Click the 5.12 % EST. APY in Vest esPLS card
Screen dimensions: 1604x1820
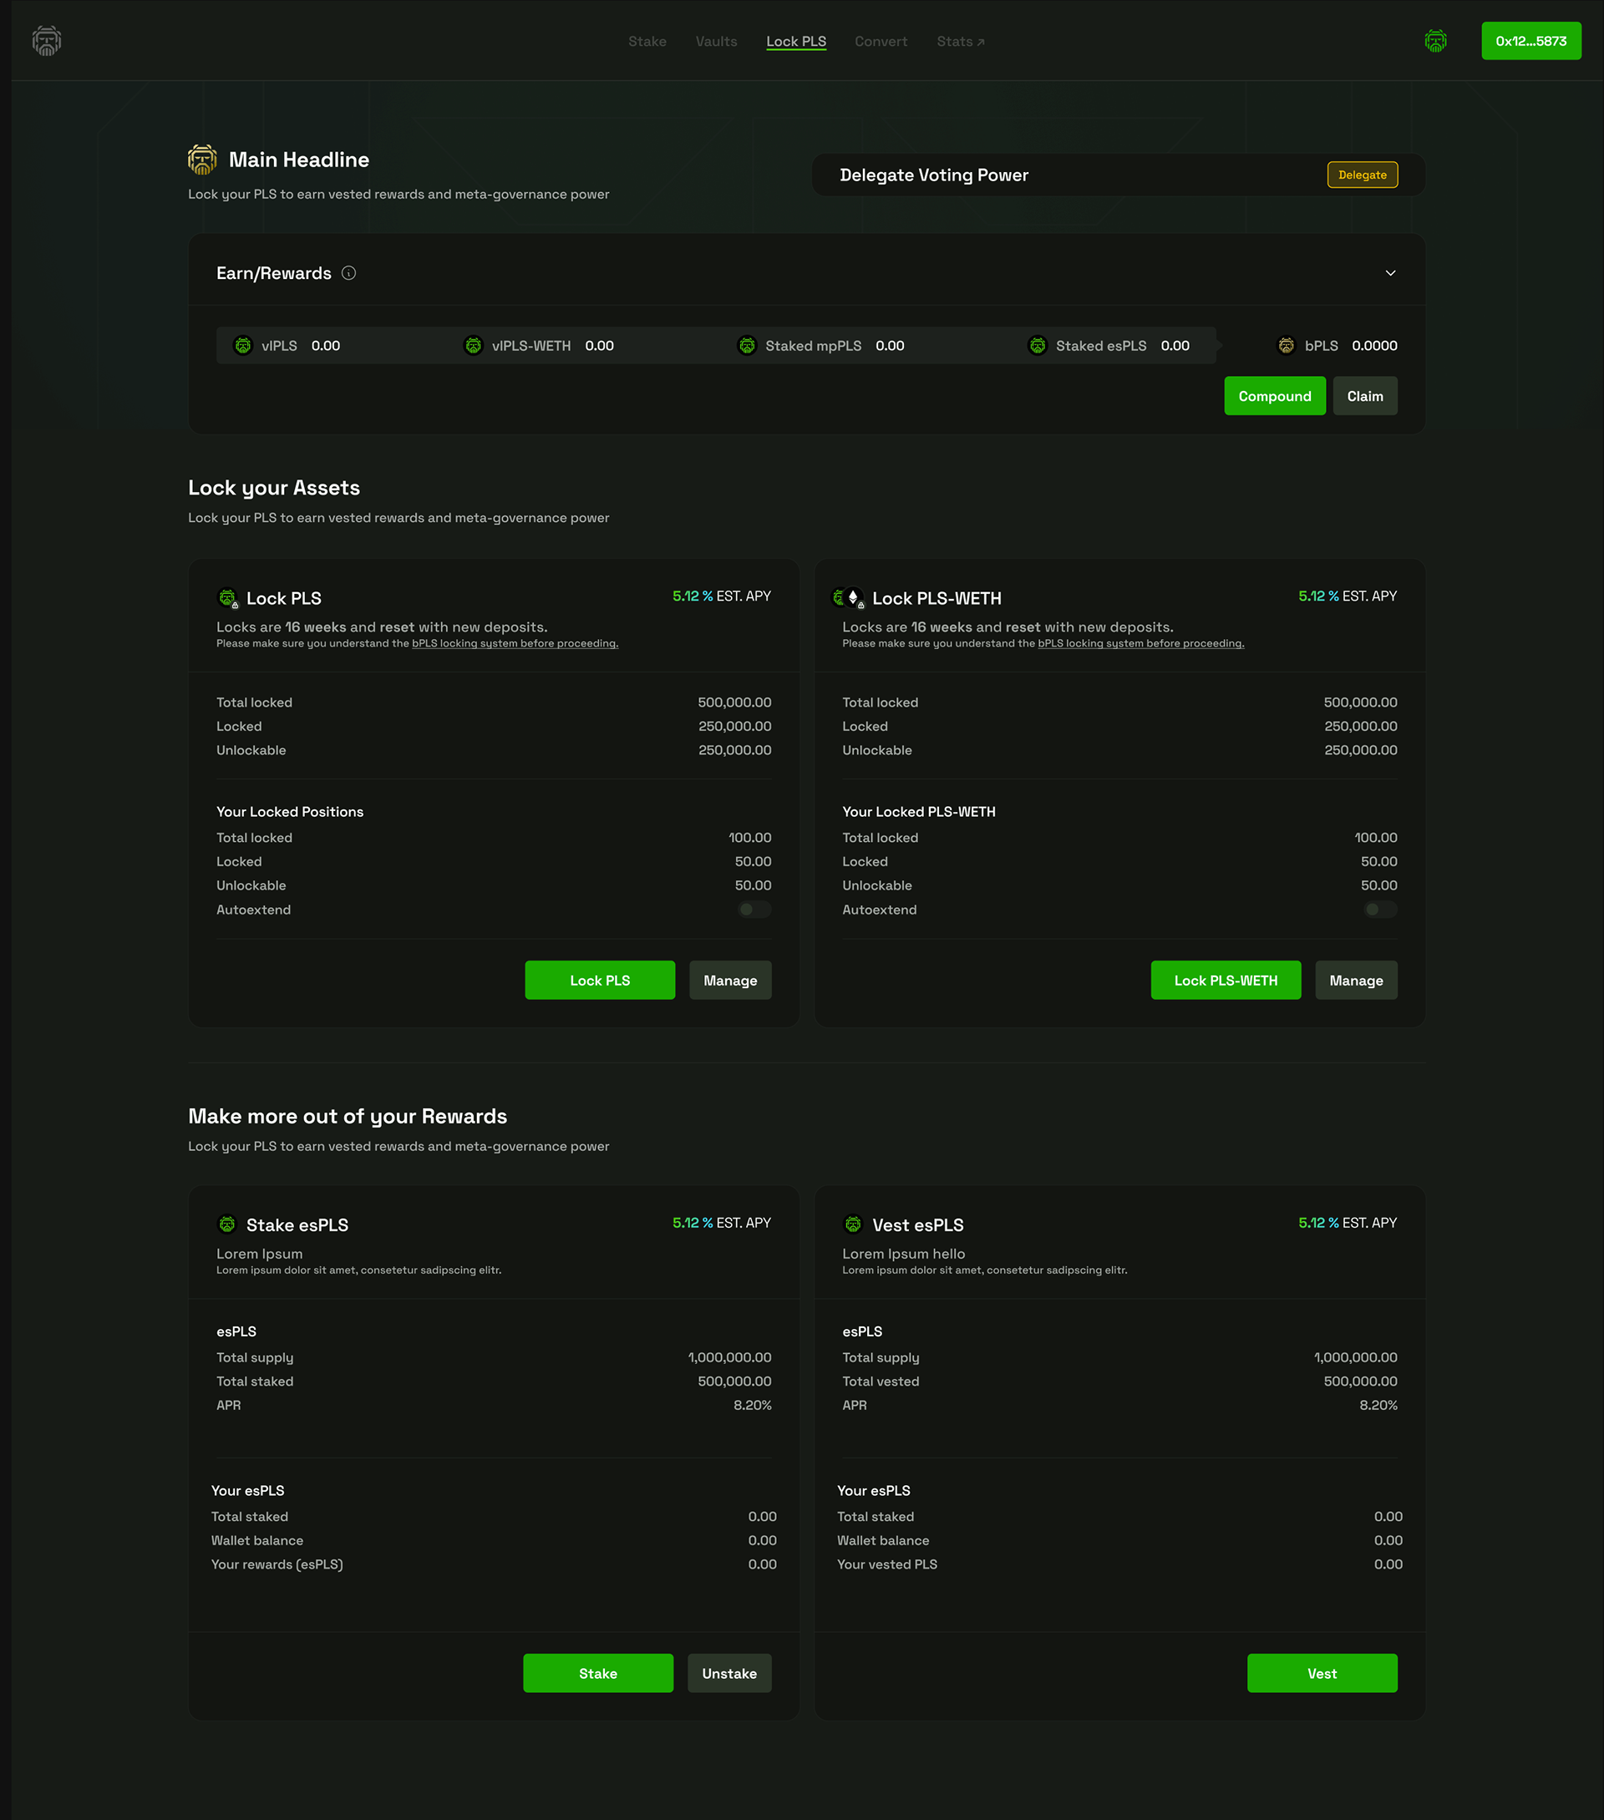coord(1348,1224)
